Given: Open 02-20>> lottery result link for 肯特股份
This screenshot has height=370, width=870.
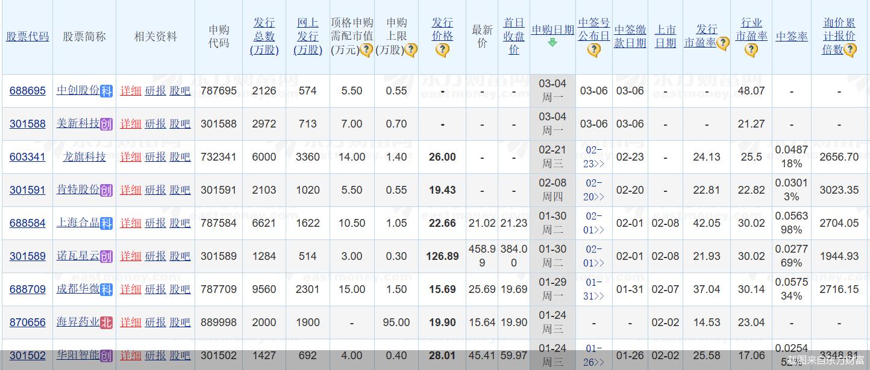Looking at the screenshot, I should click(594, 190).
